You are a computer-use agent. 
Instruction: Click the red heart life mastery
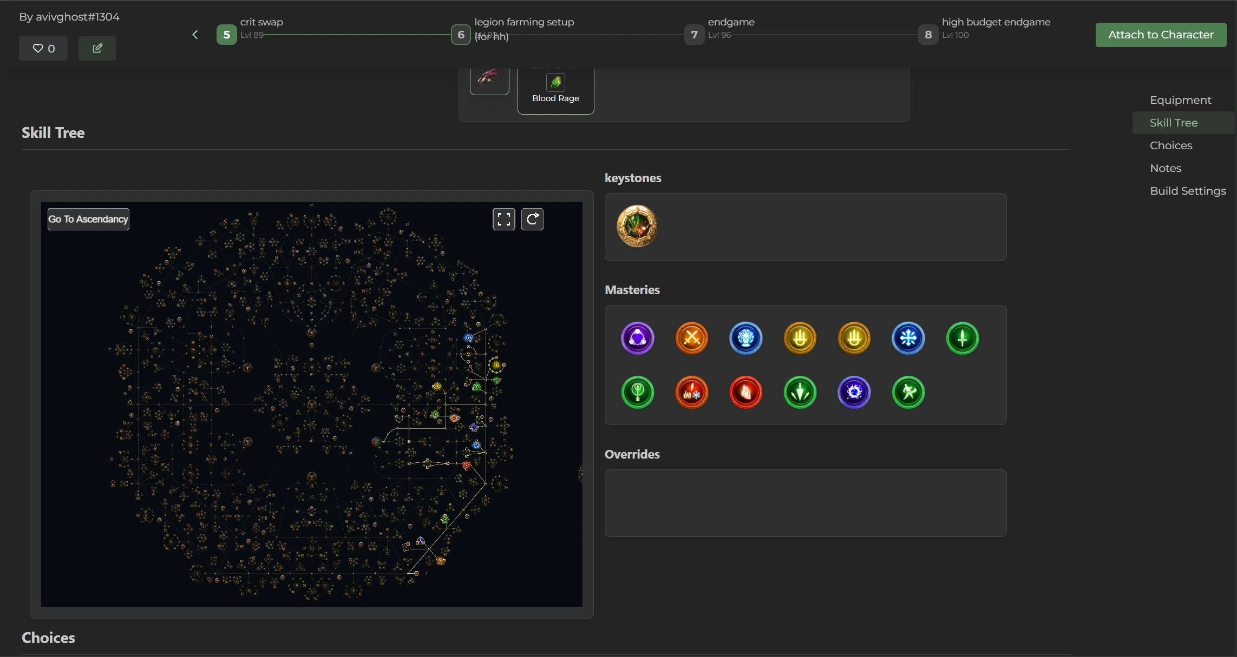[745, 393]
